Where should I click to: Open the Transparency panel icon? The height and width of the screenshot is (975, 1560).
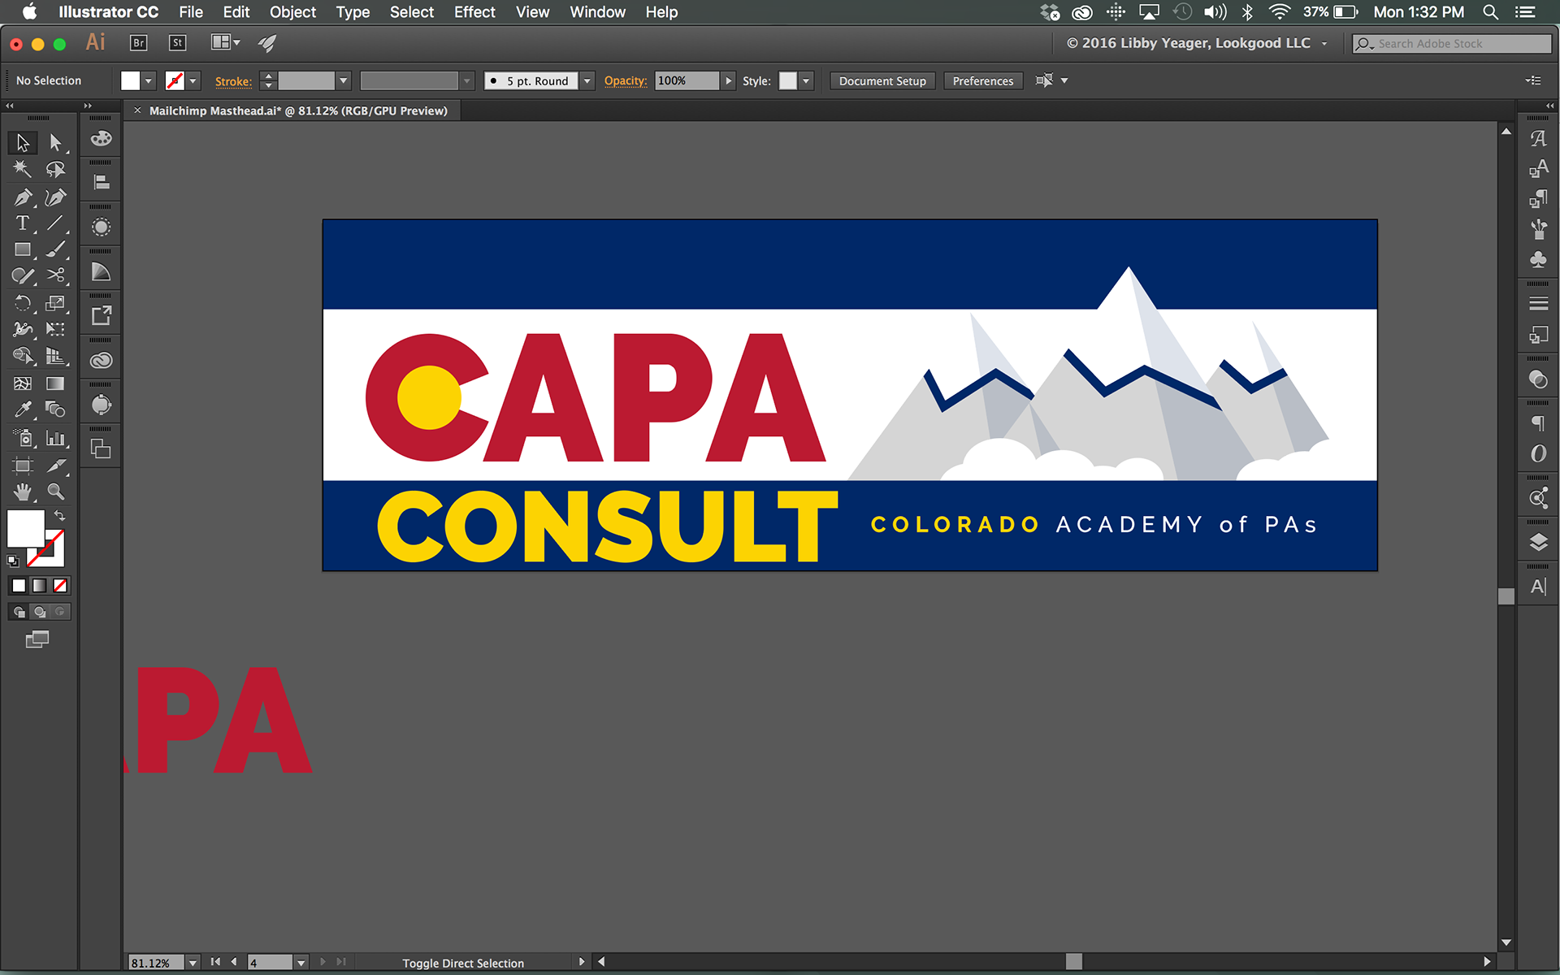point(1538,379)
